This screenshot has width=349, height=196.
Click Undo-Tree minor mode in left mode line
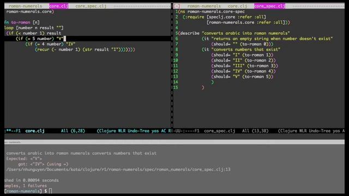pyautogui.click(x=138, y=131)
